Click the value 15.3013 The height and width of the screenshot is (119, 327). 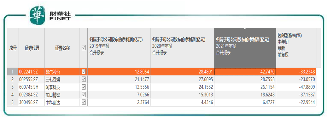click(206, 95)
